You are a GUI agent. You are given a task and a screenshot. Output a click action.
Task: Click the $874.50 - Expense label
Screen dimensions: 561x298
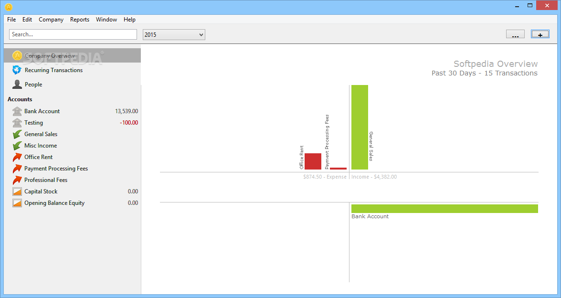point(325,177)
